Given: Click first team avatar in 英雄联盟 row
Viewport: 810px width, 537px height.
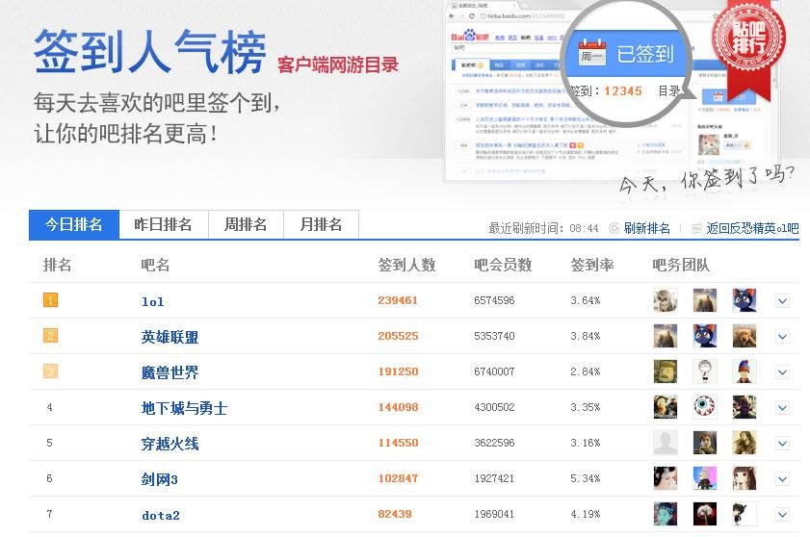Looking at the screenshot, I should point(666,336).
